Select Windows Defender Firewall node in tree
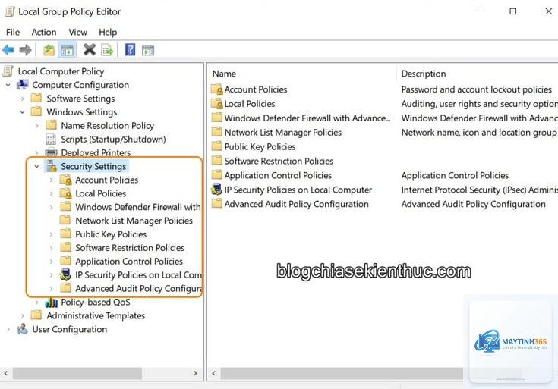Screen dimensions: 558x389 coord(138,207)
